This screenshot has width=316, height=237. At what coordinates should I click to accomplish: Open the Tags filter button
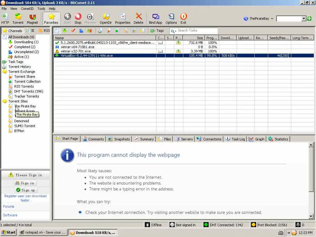pos(157,31)
